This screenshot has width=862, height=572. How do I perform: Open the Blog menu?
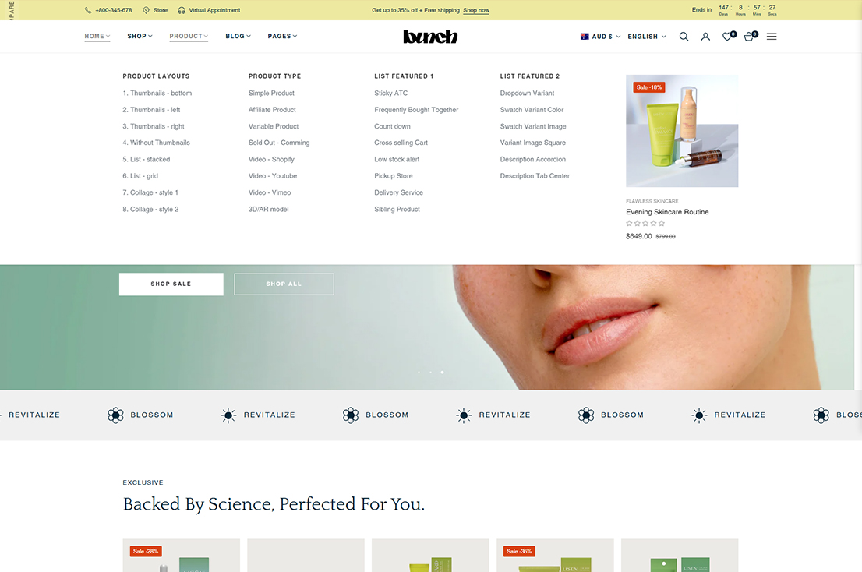[238, 36]
